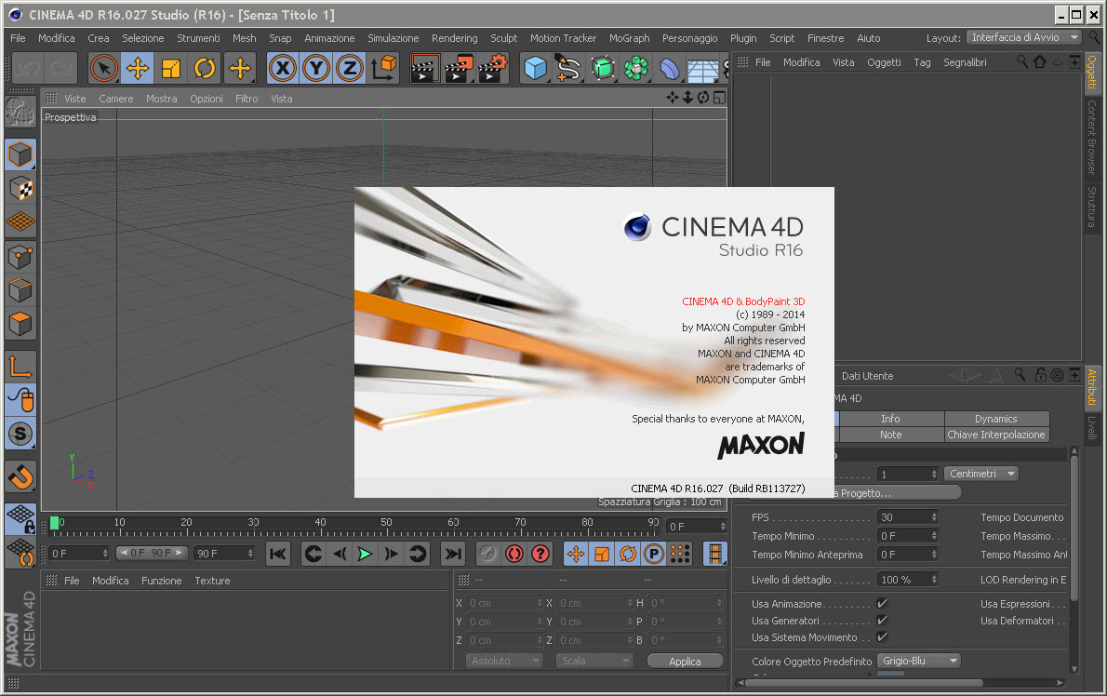The height and width of the screenshot is (696, 1107).
Task: Adjust Tempo Minimo spinner arrows
Action: pyautogui.click(x=934, y=536)
